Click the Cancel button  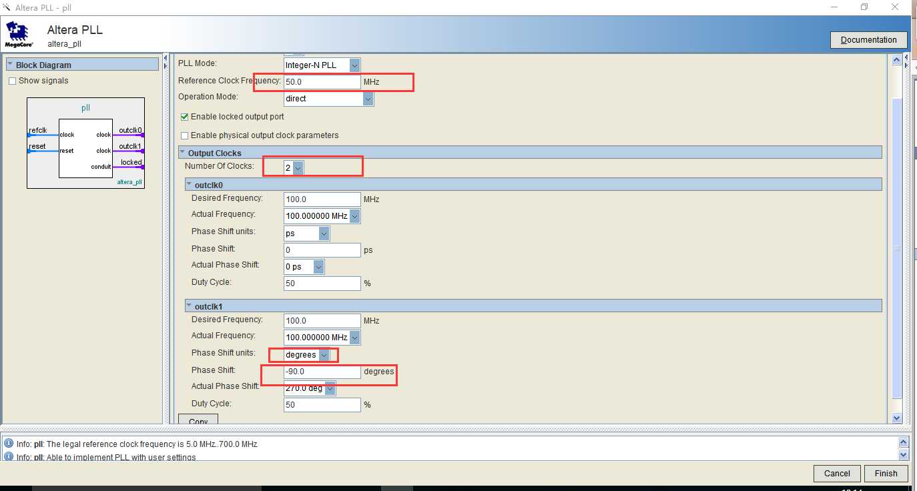837,474
